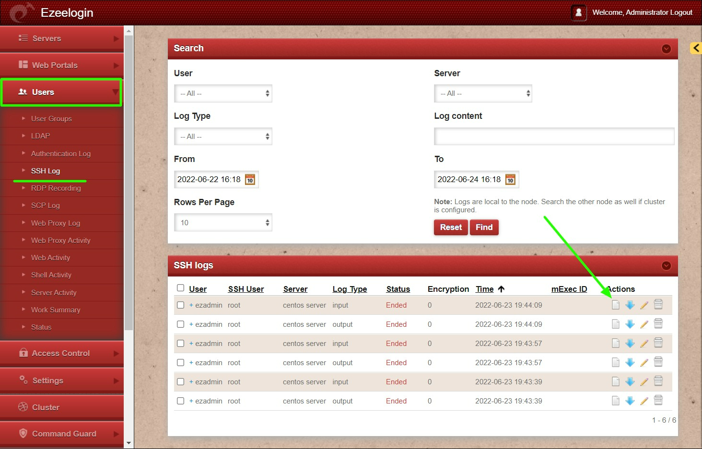Open Web Proxy Activity in sidebar
Screen dimensions: 702x449
coord(61,240)
